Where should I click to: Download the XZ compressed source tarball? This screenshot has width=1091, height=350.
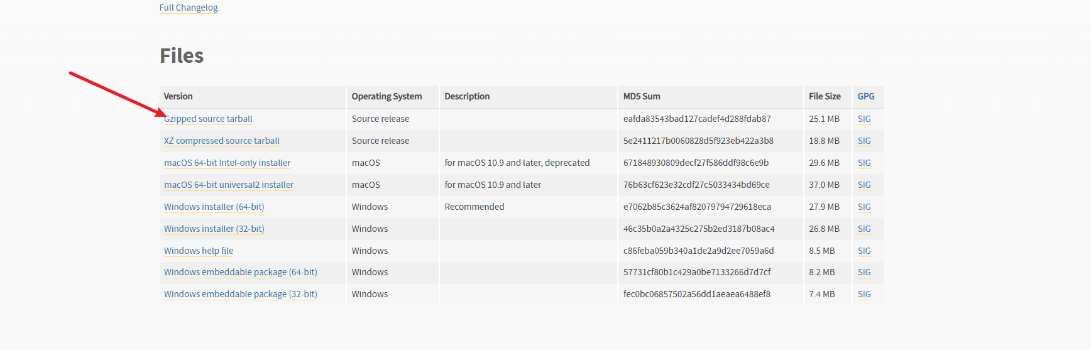point(222,141)
